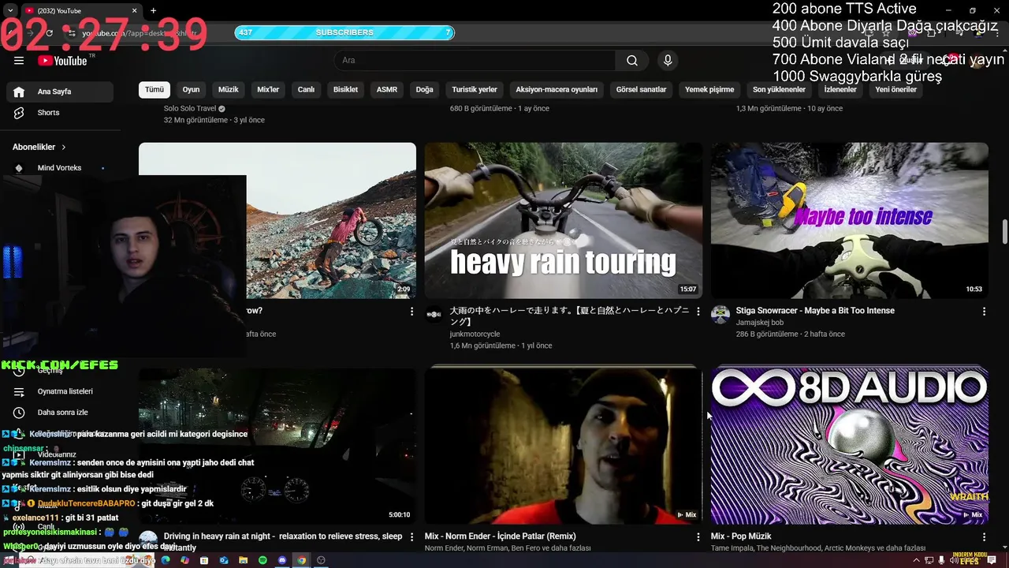This screenshot has height=568, width=1009.
Task: Open Discord from the taskbar
Action: tap(282, 560)
